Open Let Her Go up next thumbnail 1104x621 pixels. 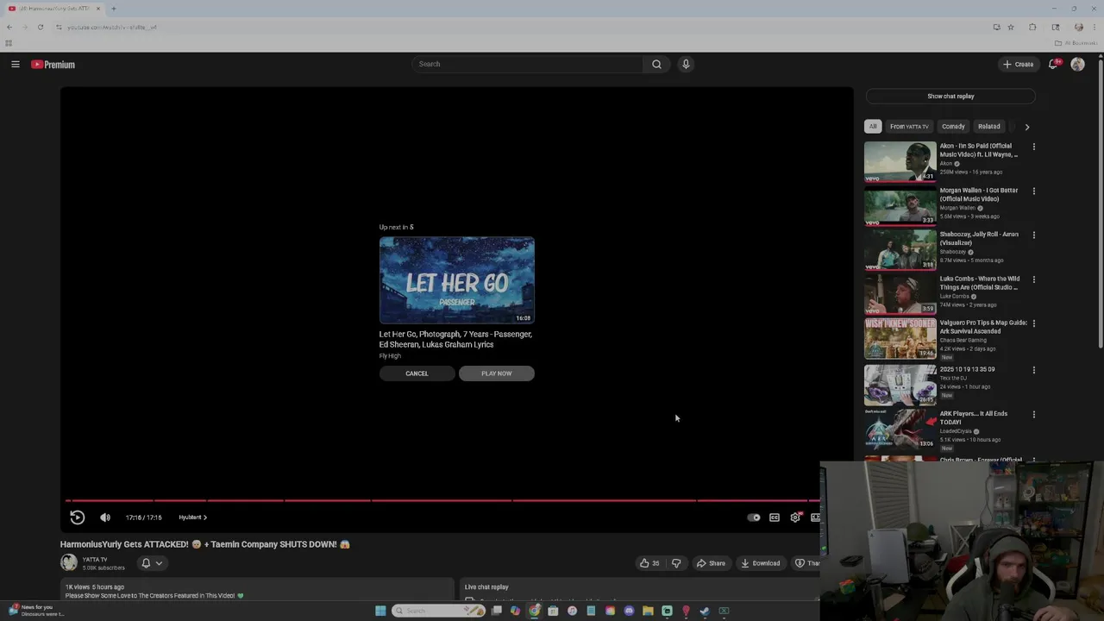click(x=457, y=280)
